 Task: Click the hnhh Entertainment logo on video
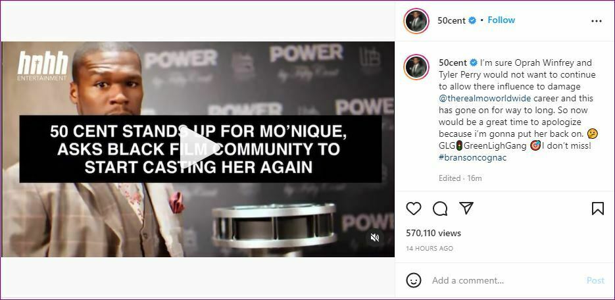pyautogui.click(x=42, y=66)
